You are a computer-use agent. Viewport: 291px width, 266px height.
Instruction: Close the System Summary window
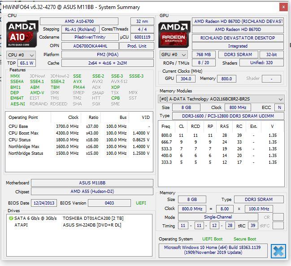pyautogui.click(x=283, y=7)
